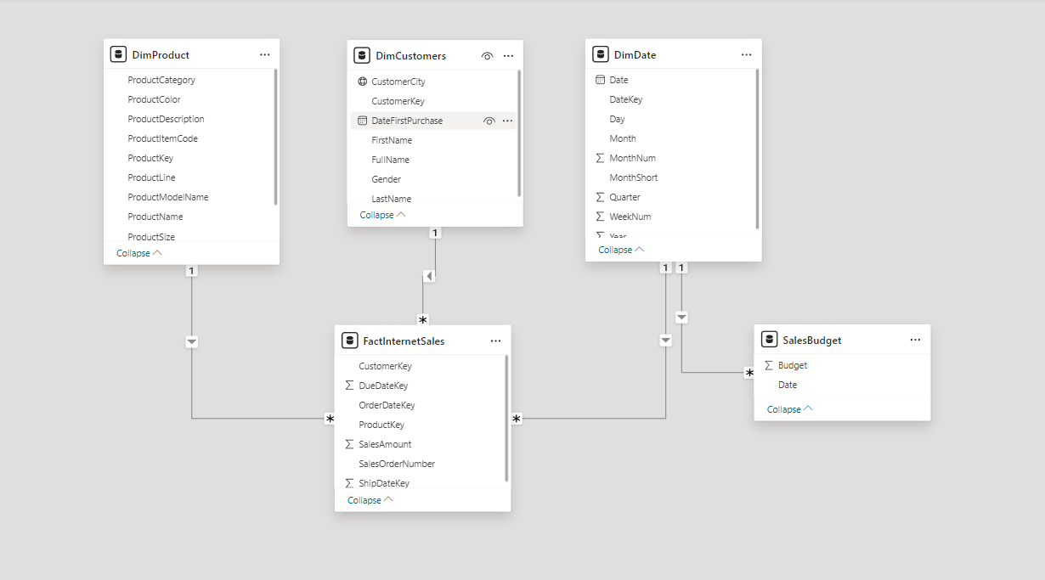Click the DimProduct table title
This screenshot has height=580, width=1045.
coord(161,54)
